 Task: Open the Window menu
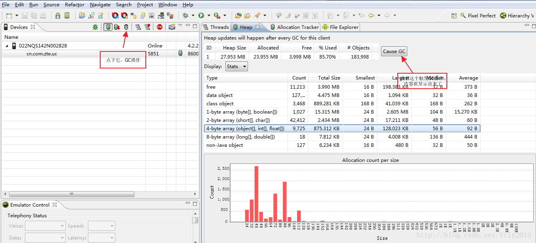[x=168, y=5]
